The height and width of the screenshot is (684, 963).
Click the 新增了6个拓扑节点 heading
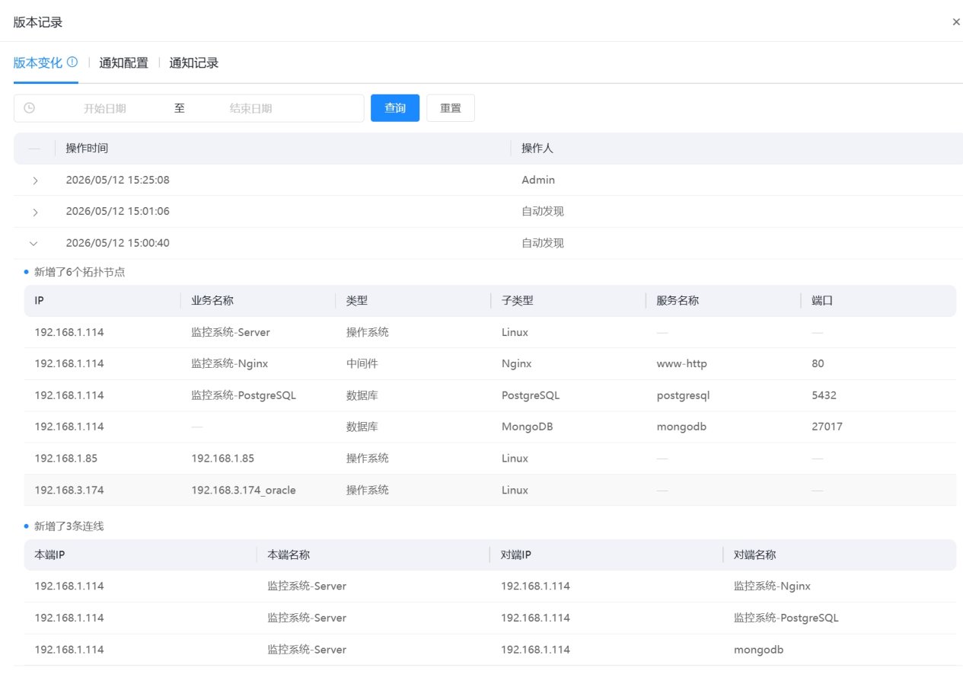click(79, 272)
